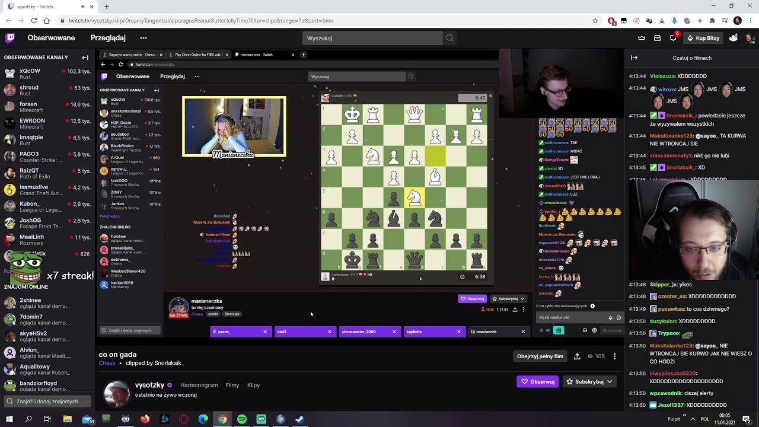Expand the Subskrybuj dropdown
The height and width of the screenshot is (427, 759).
[x=609, y=381]
